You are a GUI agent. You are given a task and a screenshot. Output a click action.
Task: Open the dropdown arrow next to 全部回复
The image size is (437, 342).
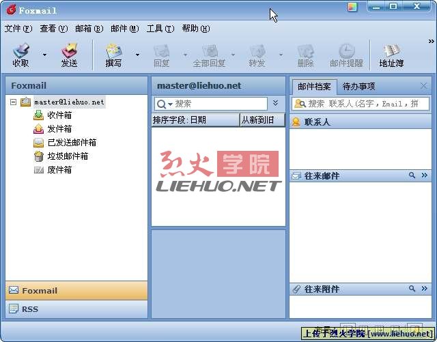tap(233, 55)
